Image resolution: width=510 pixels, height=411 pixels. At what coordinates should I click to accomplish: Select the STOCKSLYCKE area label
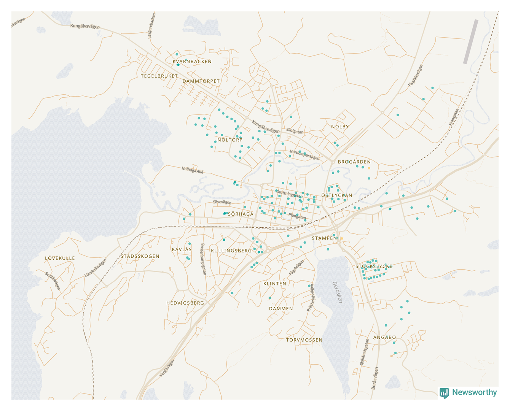coord(374,266)
